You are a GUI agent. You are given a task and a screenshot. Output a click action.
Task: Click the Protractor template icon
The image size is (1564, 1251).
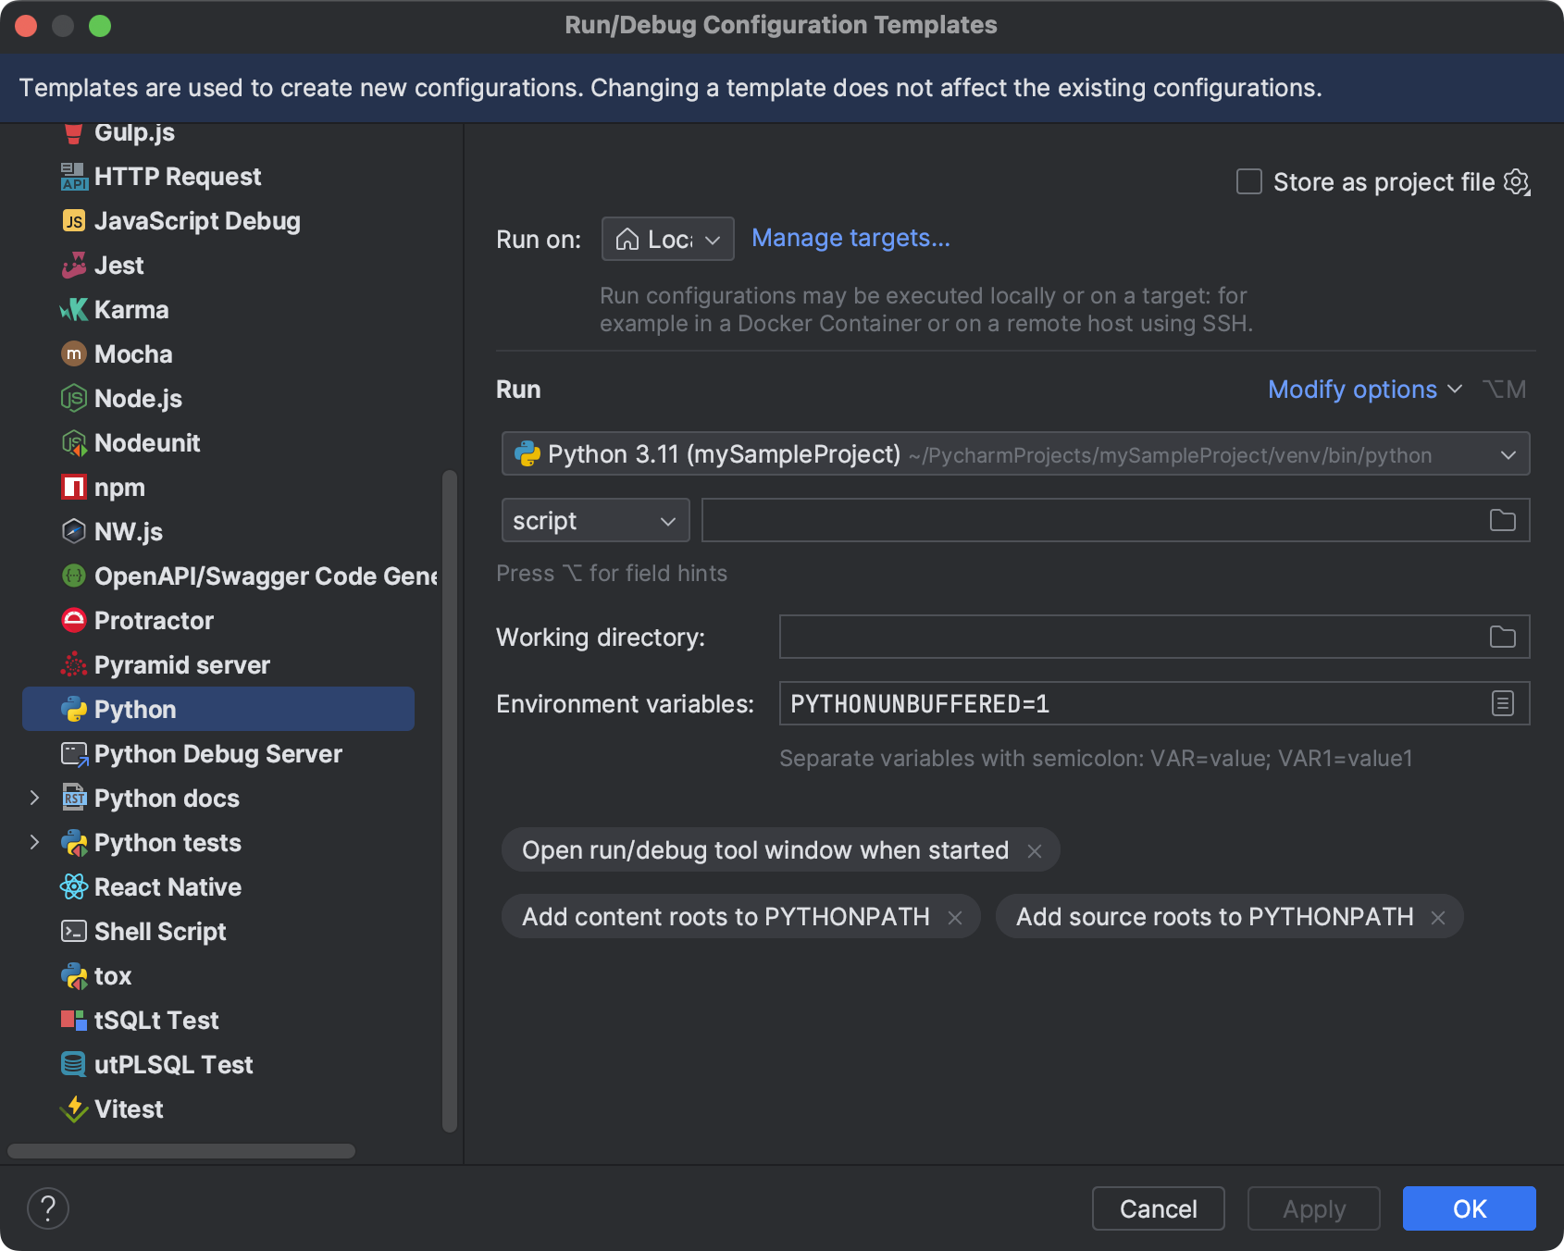click(x=74, y=620)
